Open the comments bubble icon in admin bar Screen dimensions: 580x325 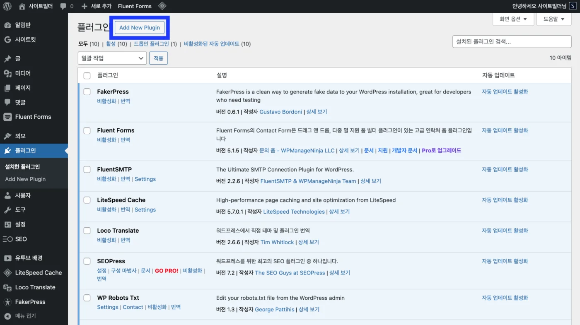[x=63, y=6]
